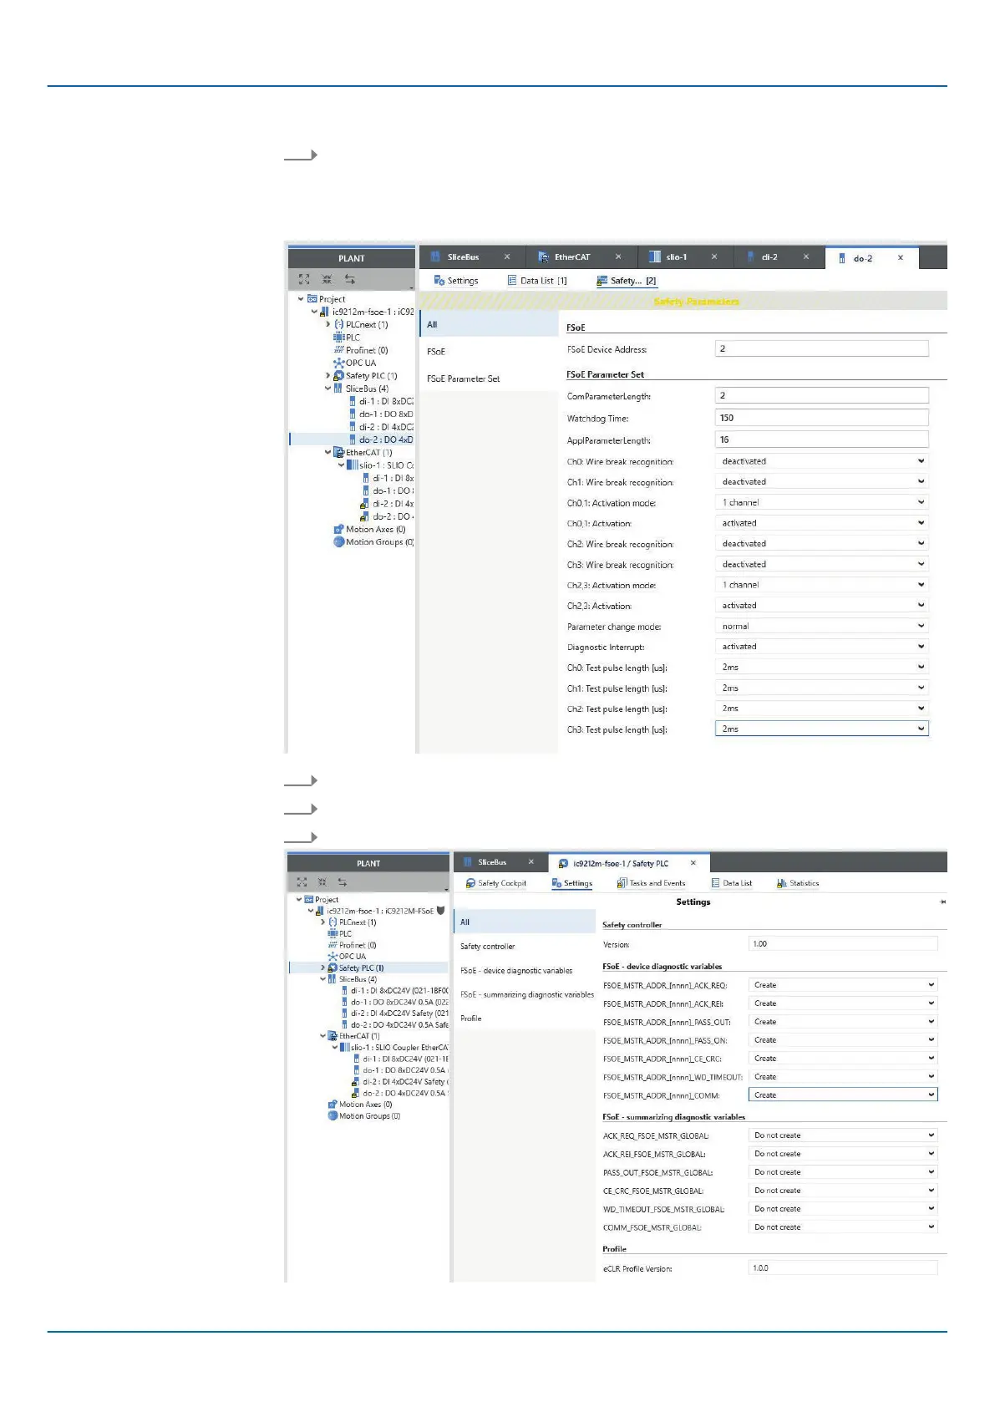Click the Statistics bar chart icon
The image size is (995, 1407).
(781, 883)
